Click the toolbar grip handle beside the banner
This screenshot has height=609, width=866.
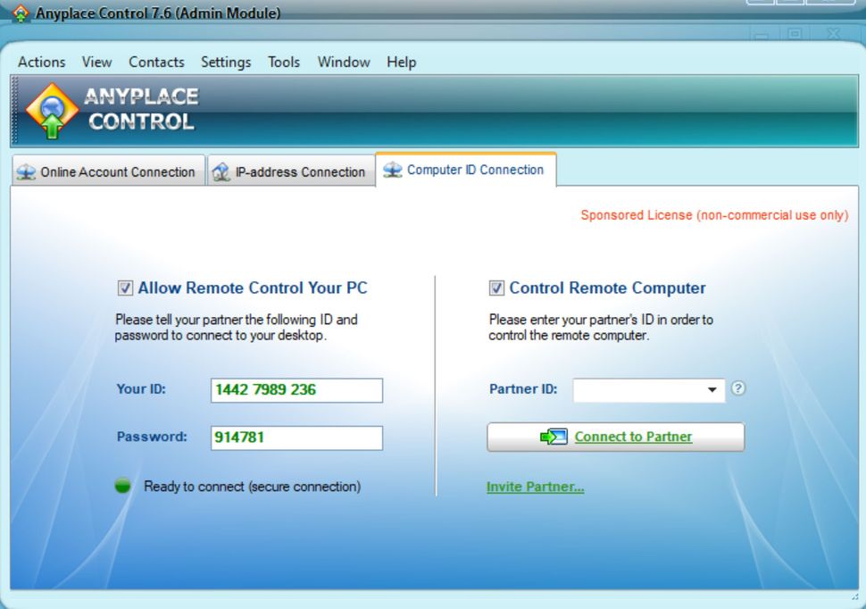[x=14, y=111]
